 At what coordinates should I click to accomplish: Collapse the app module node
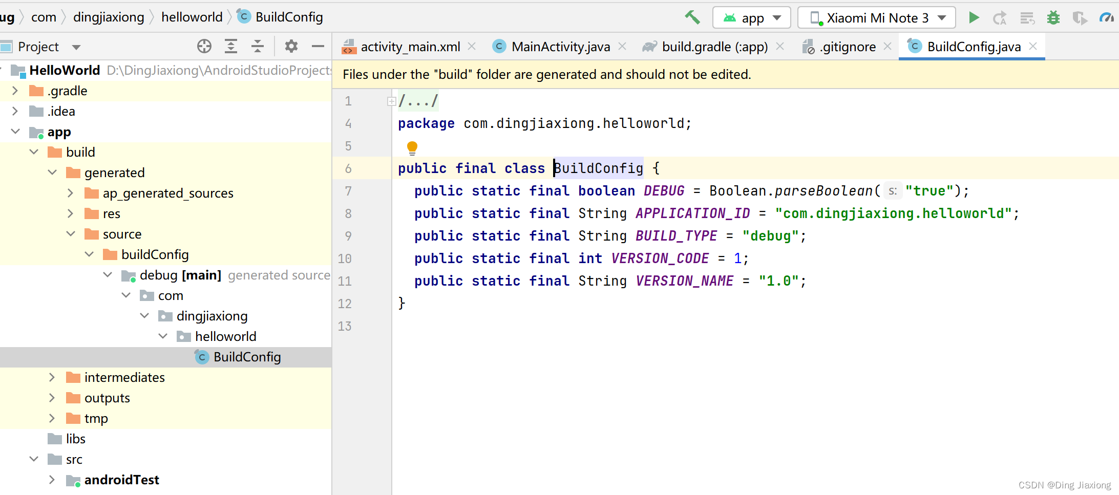(15, 132)
